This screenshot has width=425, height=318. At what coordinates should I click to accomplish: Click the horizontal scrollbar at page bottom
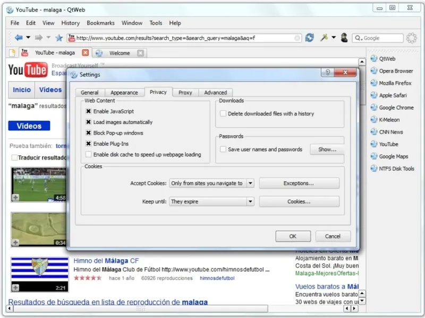click(141, 308)
